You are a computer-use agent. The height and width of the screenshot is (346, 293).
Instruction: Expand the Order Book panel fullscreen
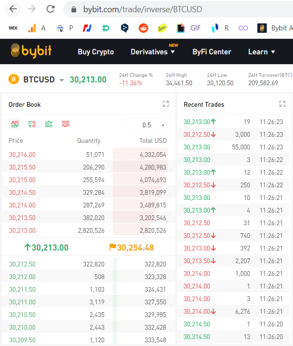coord(166,104)
